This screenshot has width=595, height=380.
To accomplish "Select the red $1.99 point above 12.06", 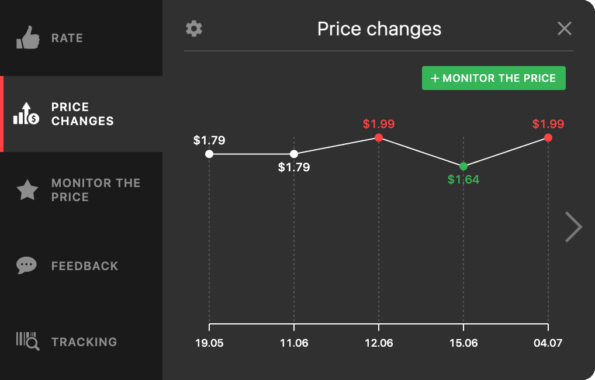I will [x=379, y=138].
